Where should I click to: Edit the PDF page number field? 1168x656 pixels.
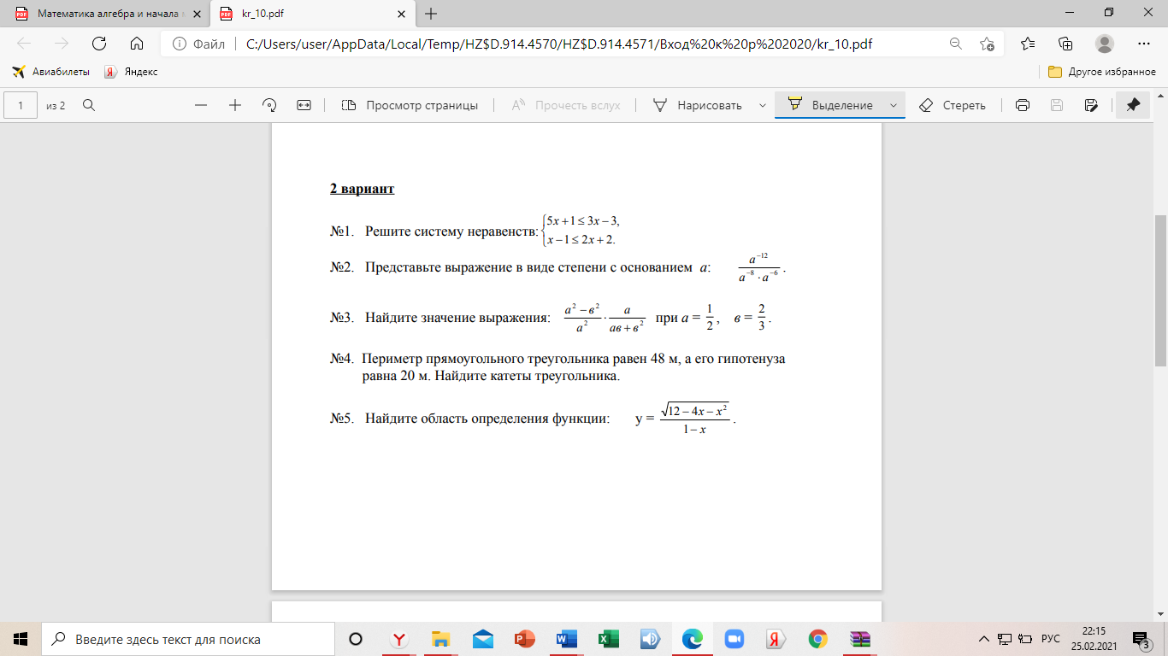21,105
